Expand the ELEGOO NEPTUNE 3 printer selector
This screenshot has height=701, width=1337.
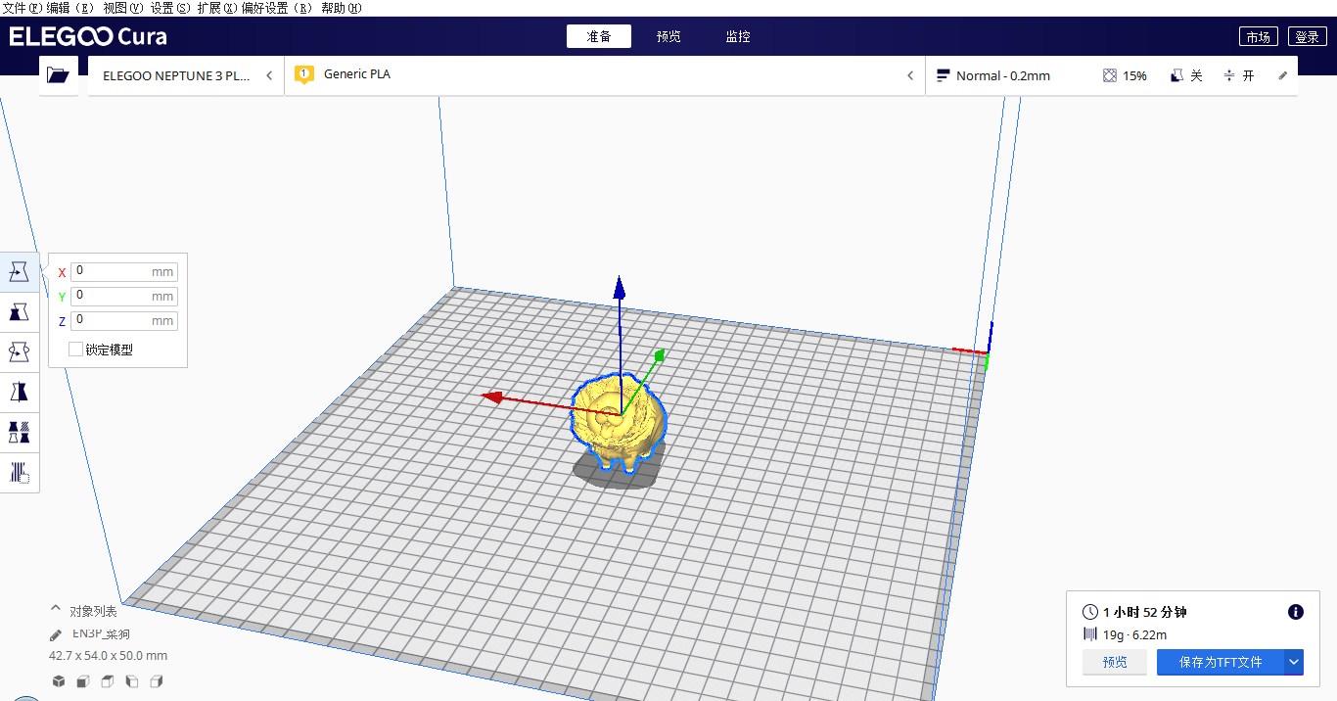pyautogui.click(x=186, y=75)
